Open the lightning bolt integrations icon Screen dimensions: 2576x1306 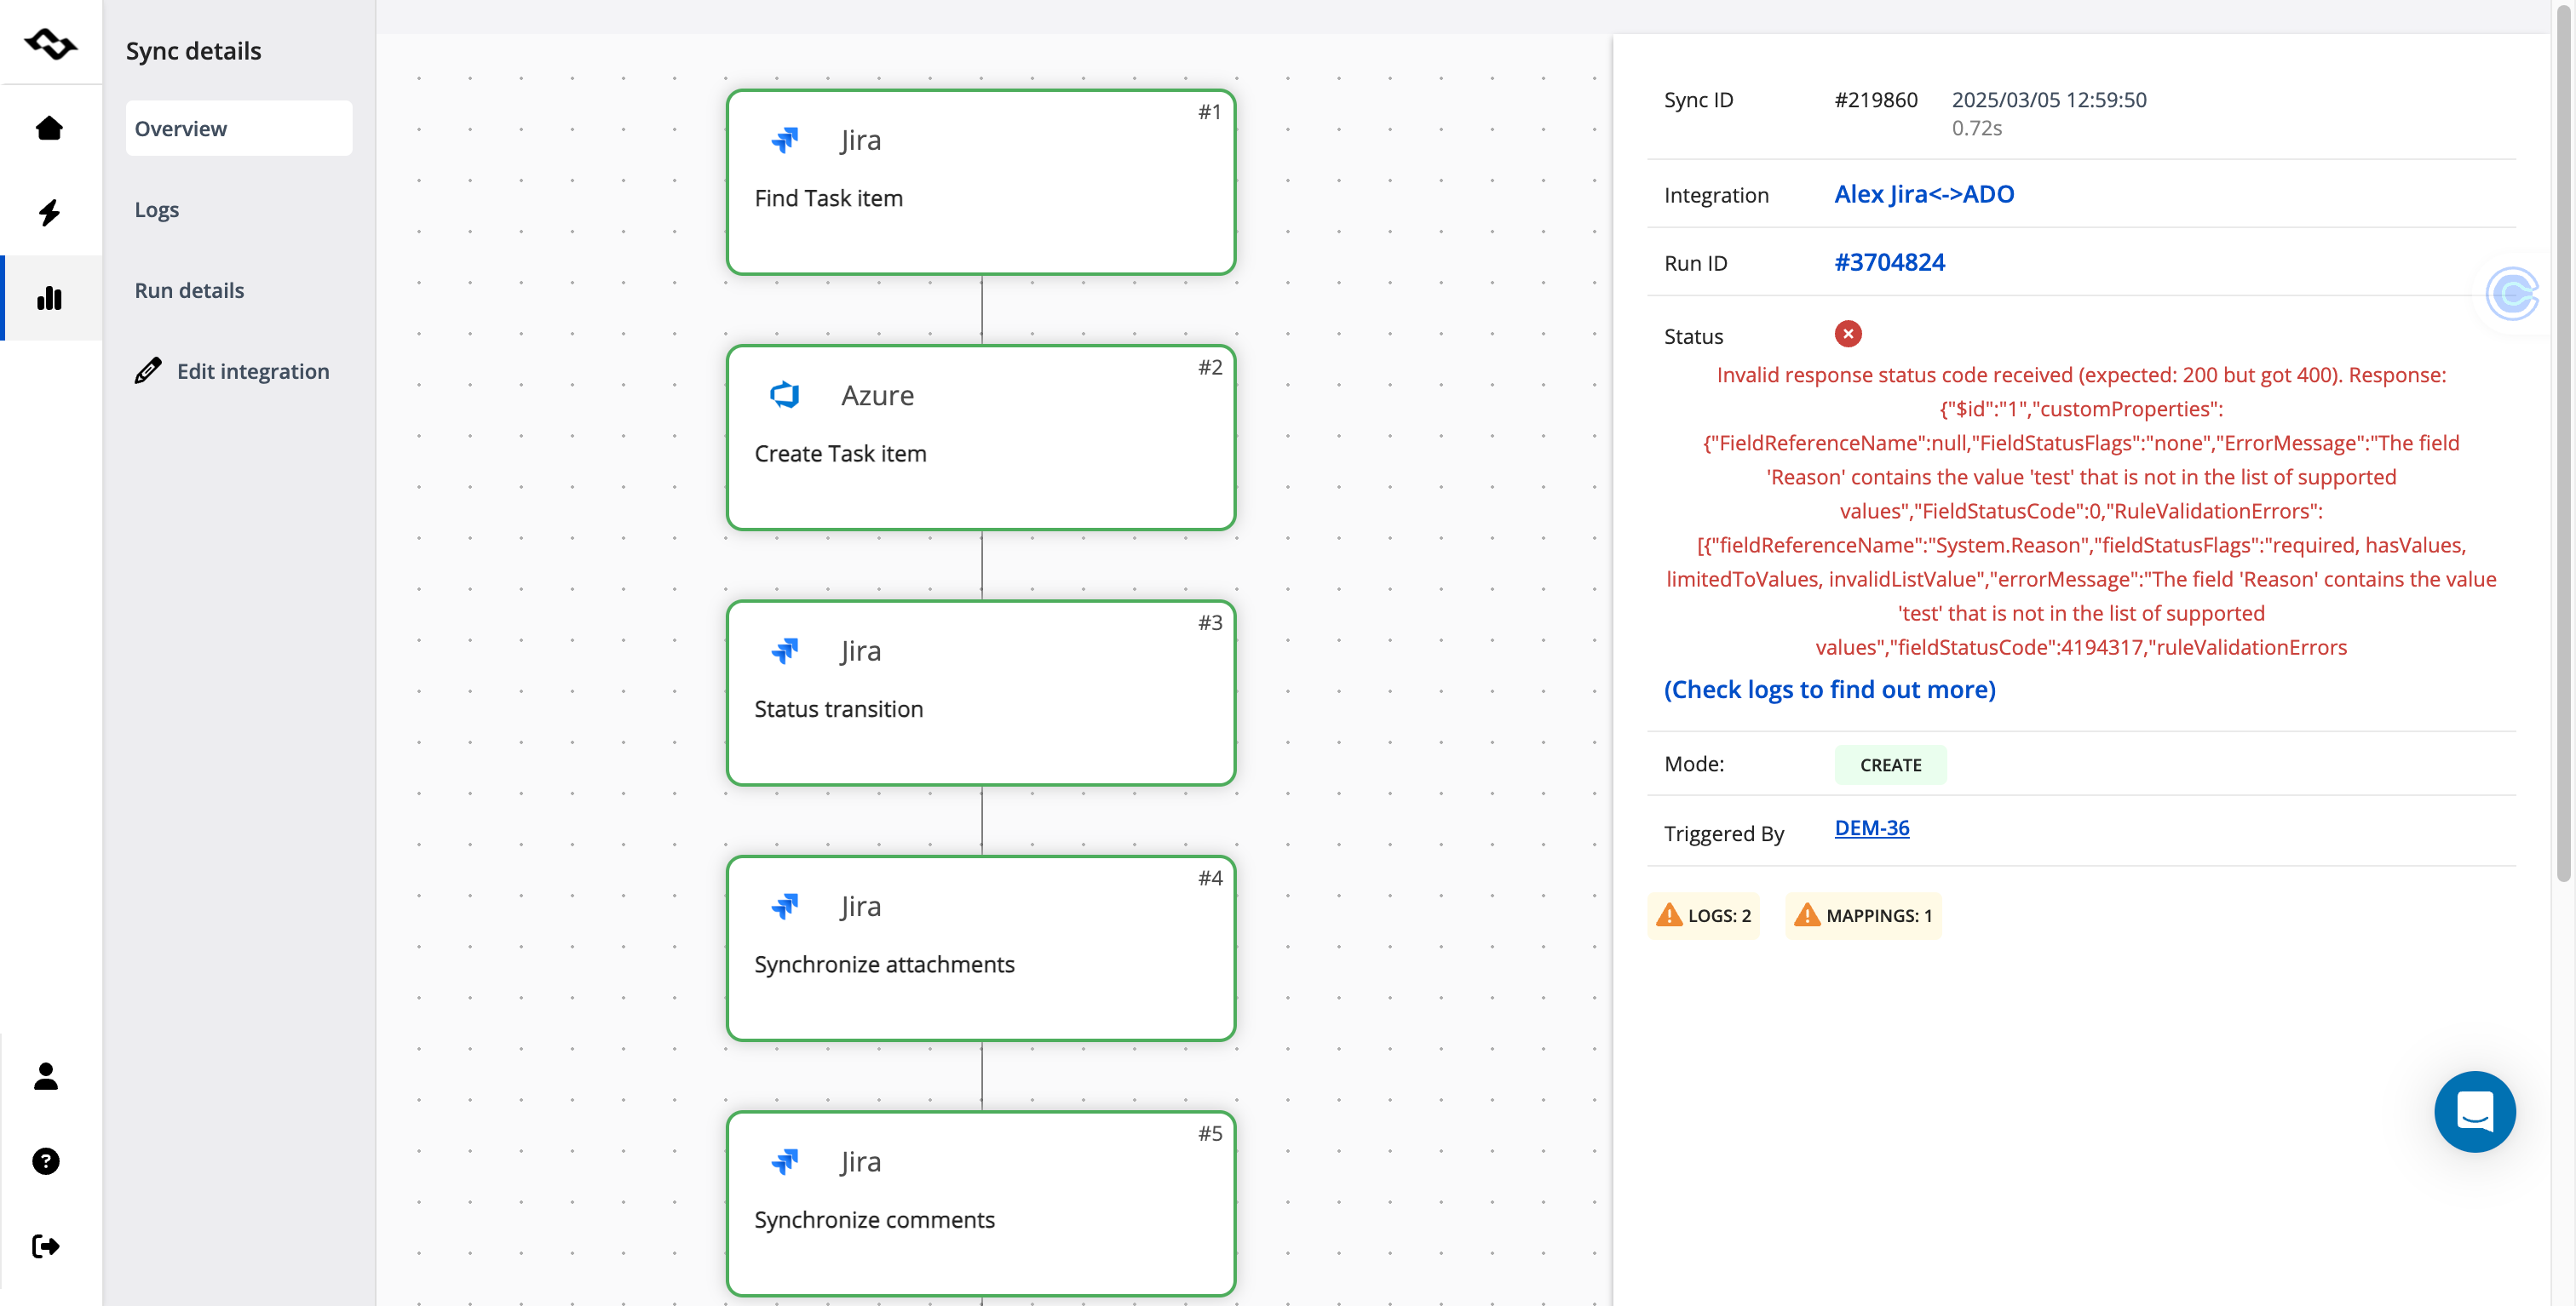click(x=49, y=212)
